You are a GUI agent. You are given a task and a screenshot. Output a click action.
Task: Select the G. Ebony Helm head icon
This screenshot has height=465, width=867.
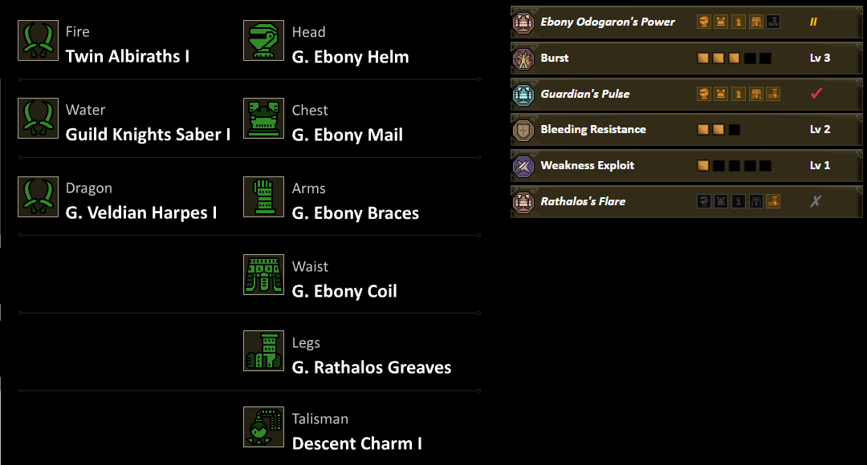pyautogui.click(x=263, y=41)
